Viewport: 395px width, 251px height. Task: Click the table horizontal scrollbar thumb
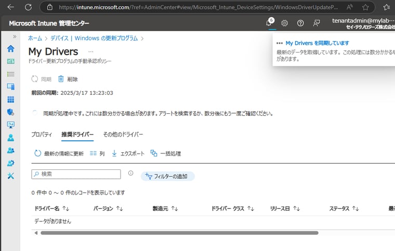(179, 233)
